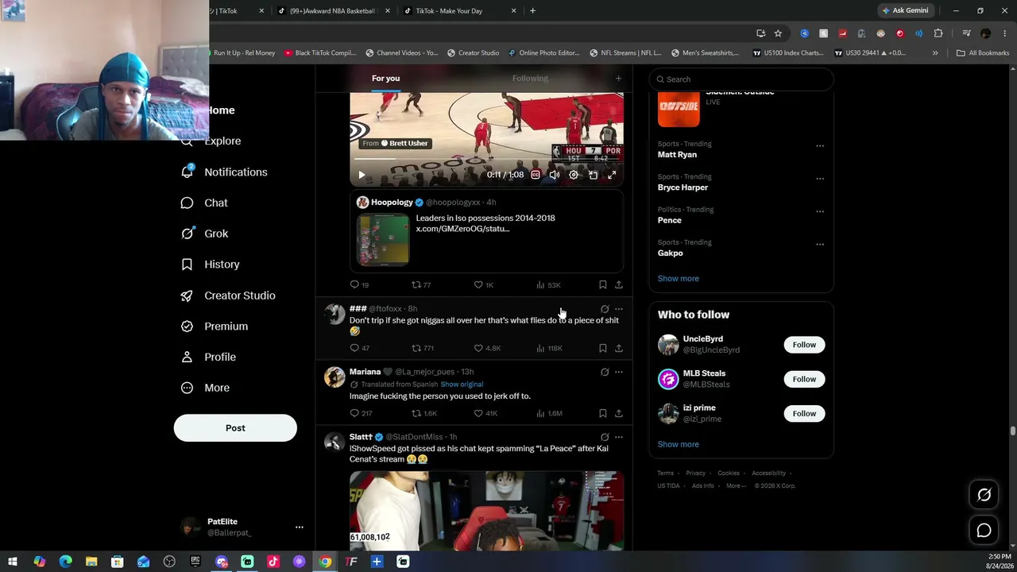Add a timeline tab with plus icon
Image resolution: width=1017 pixels, height=572 pixels.
pyautogui.click(x=618, y=78)
